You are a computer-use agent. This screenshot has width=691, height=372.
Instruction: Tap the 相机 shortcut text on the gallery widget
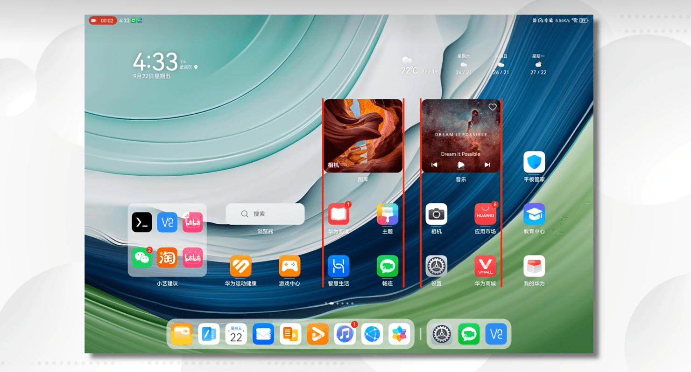(x=333, y=165)
